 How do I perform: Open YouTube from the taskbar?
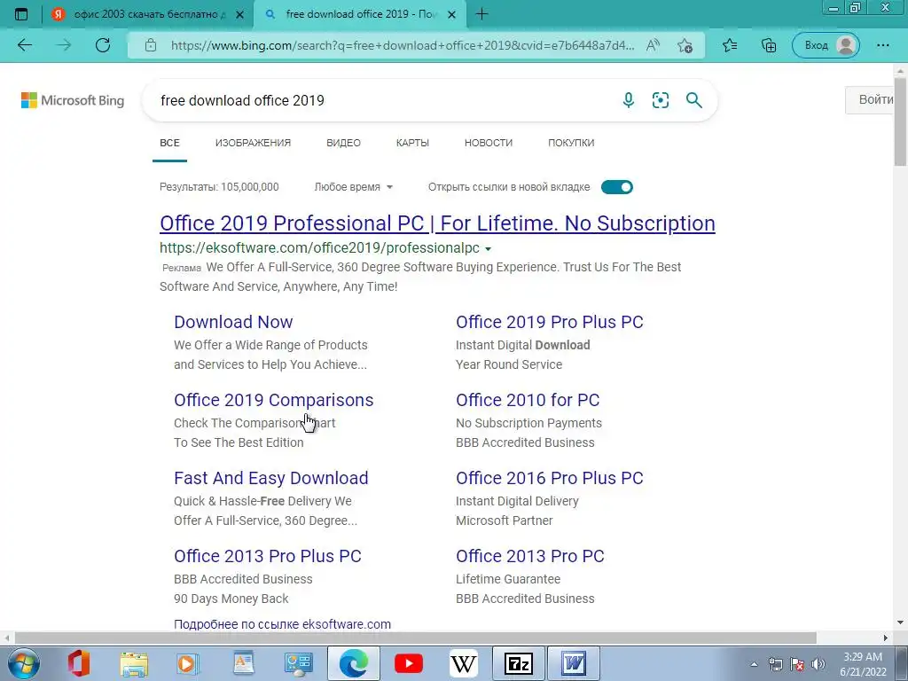pos(408,663)
